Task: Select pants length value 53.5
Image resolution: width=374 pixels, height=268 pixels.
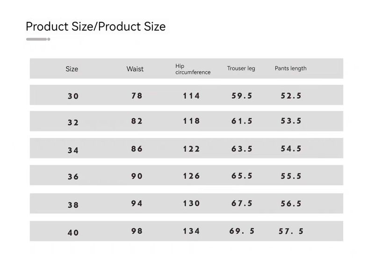Action: tap(291, 121)
